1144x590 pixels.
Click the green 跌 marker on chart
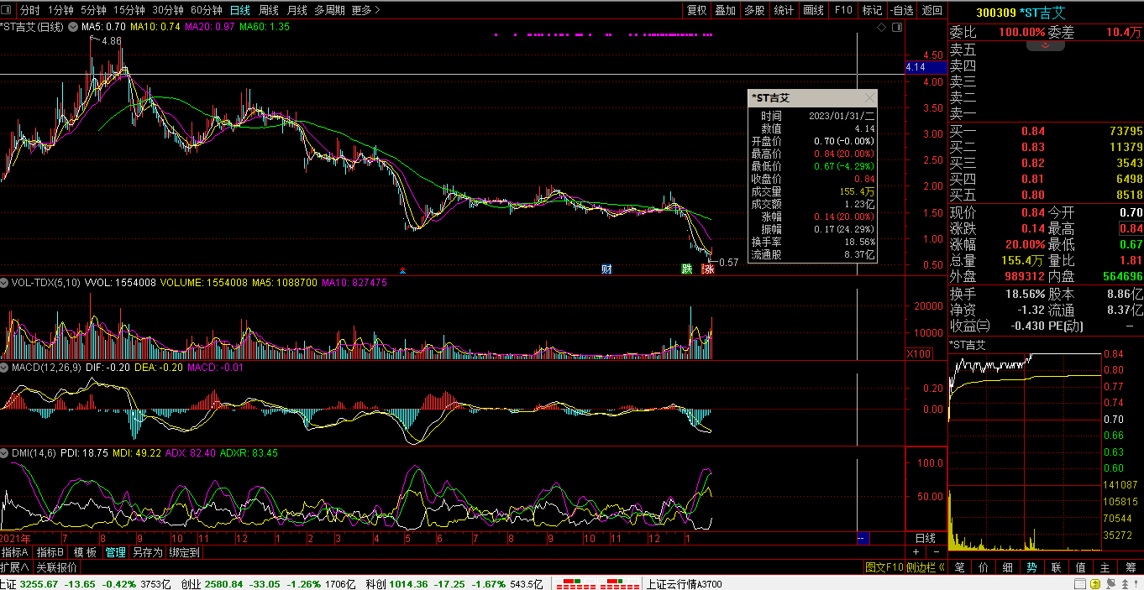[x=686, y=269]
